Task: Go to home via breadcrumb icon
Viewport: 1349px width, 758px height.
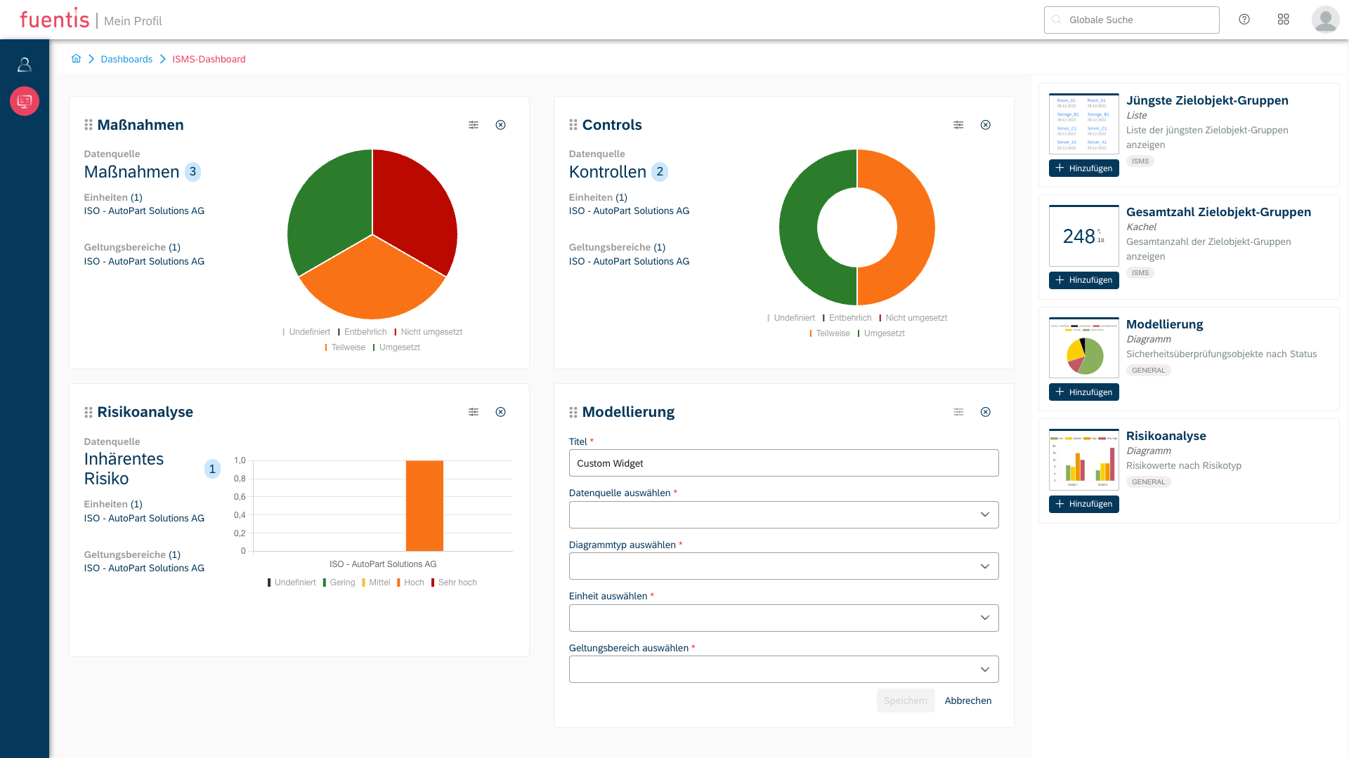Action: point(76,59)
